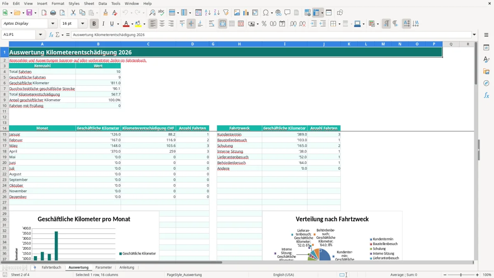
Task: Open the Function Wizard beside the Name Box
Action: pos(51,35)
